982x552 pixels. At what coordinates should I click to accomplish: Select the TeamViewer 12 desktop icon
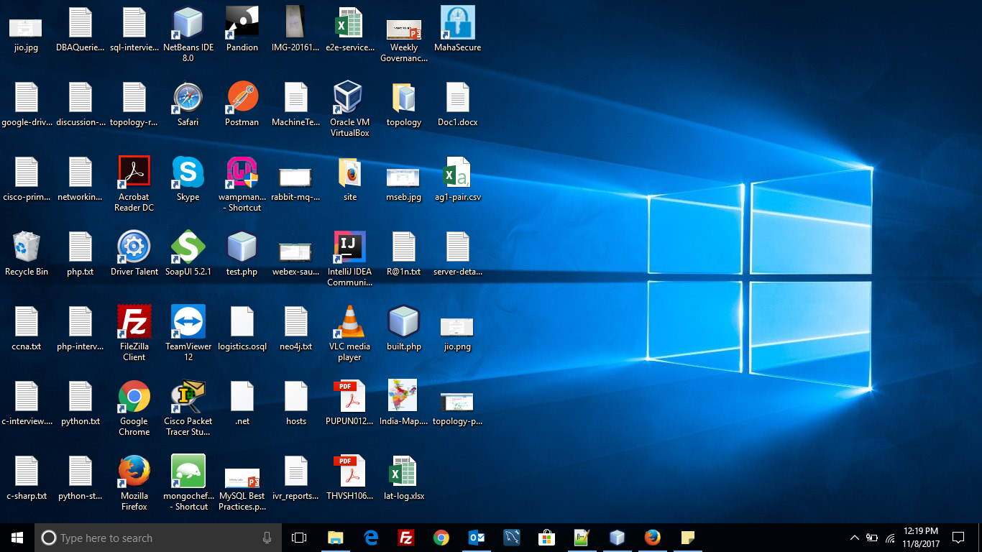coord(188,323)
